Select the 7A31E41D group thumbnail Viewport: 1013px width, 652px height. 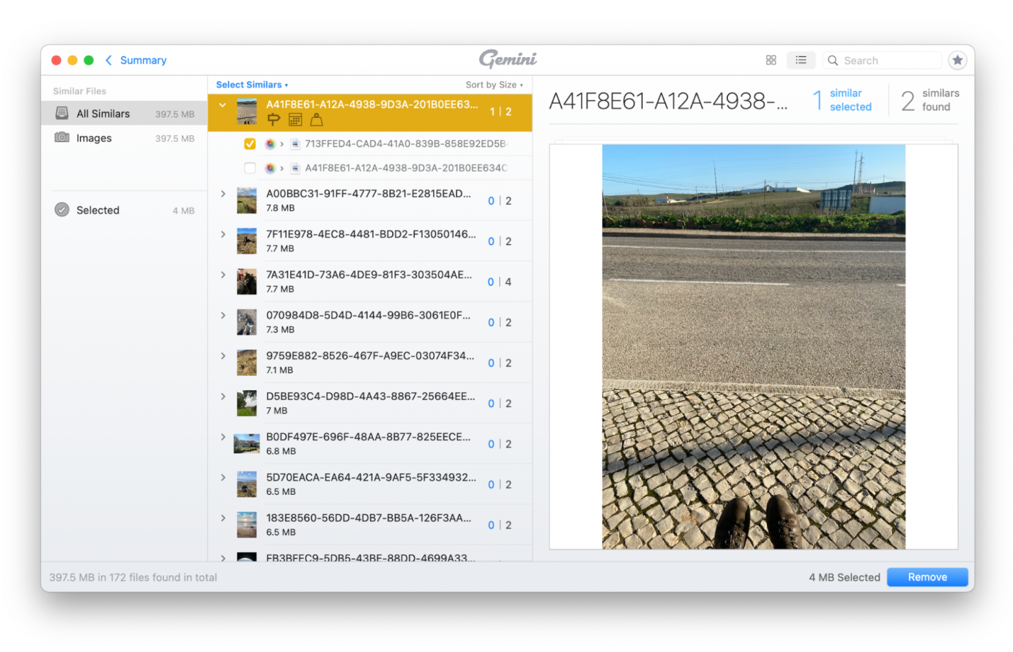(x=247, y=282)
